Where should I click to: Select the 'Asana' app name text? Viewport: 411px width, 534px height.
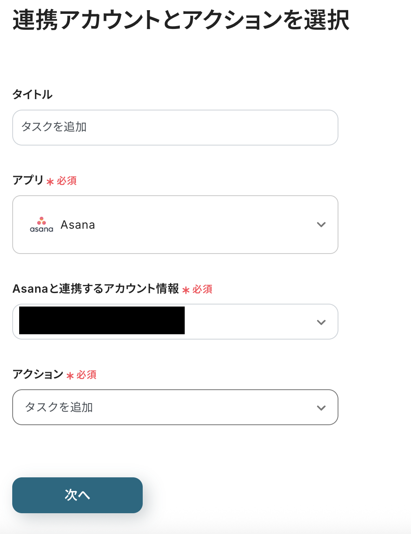coord(78,225)
